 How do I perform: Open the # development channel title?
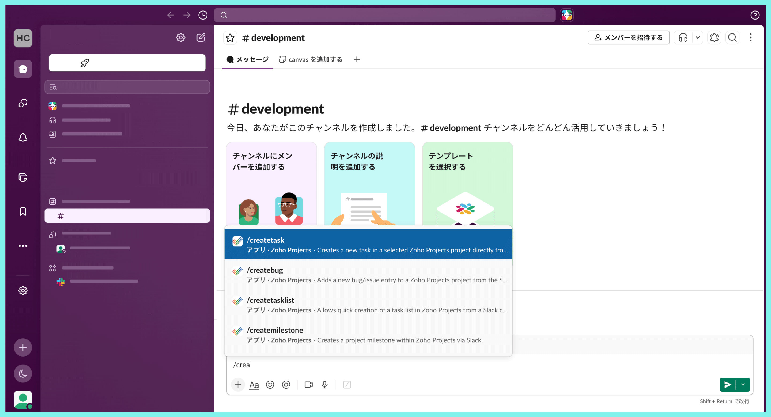click(273, 38)
